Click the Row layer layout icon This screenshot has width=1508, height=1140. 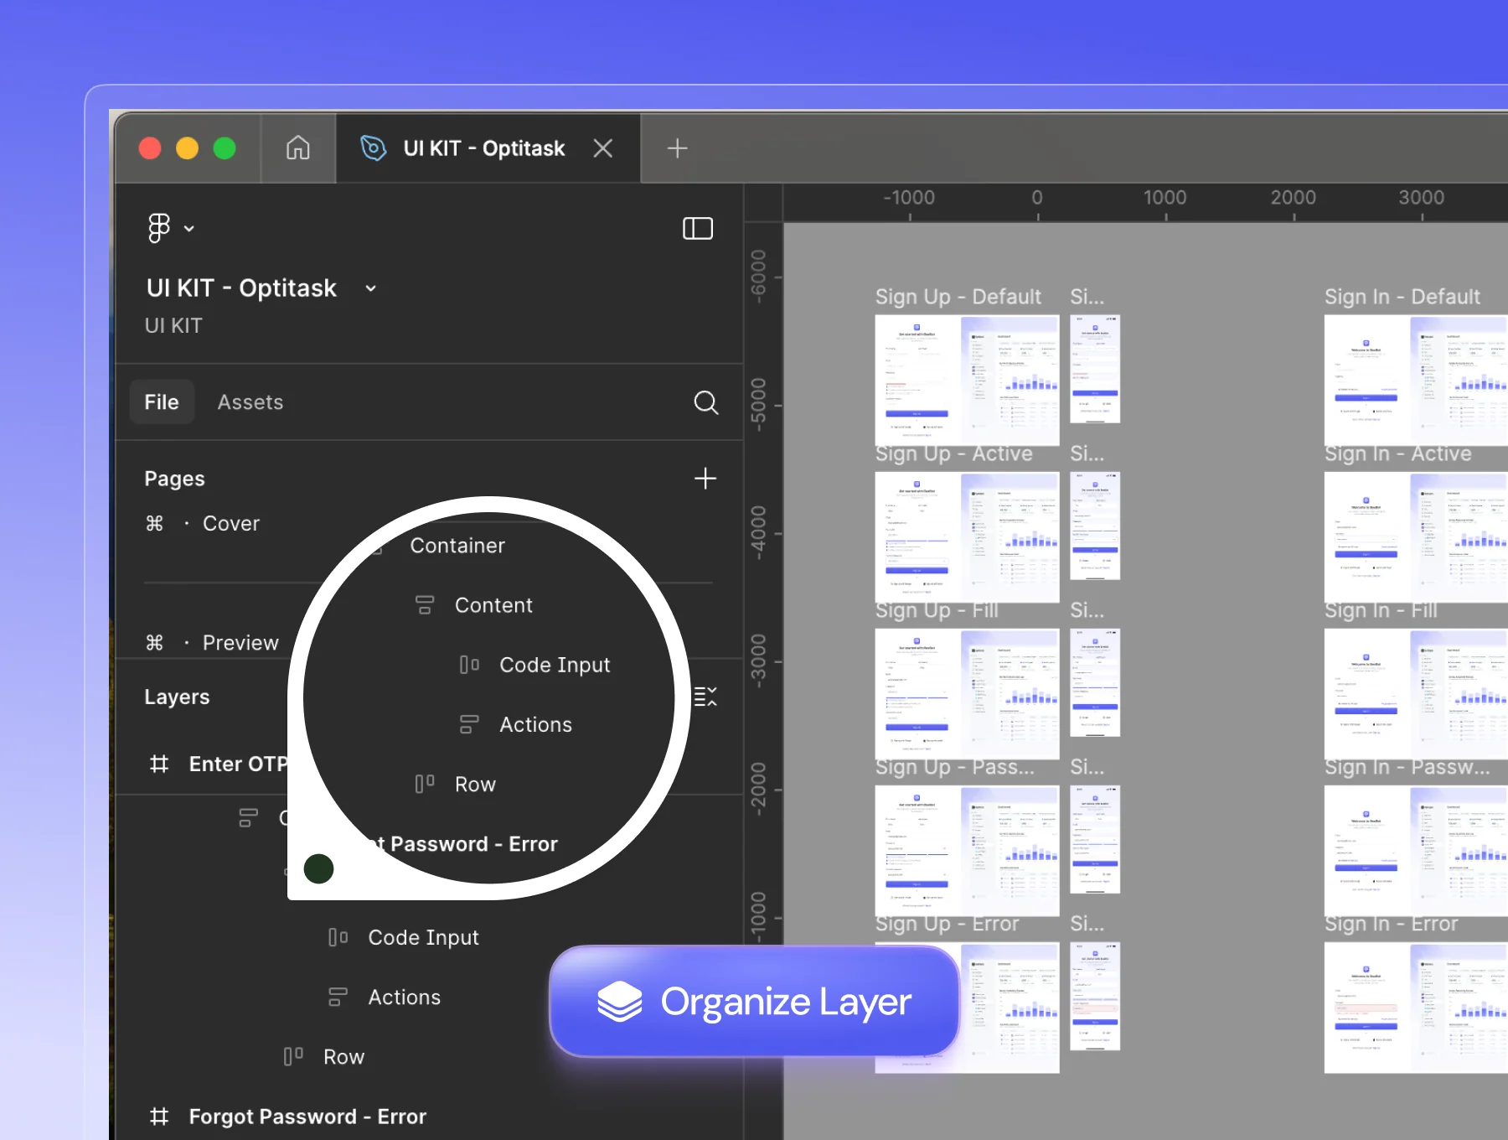pos(293,1056)
